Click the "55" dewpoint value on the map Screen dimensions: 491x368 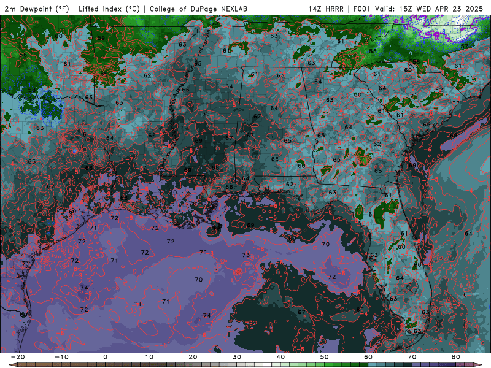[373, 52]
